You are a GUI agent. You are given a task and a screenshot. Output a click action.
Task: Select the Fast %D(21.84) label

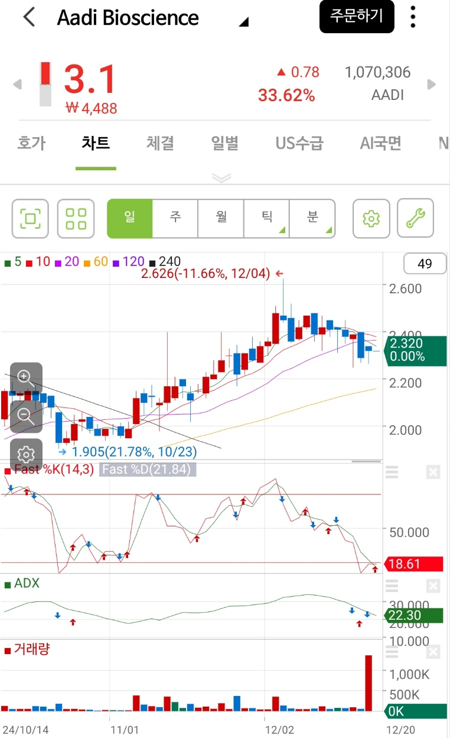147,470
